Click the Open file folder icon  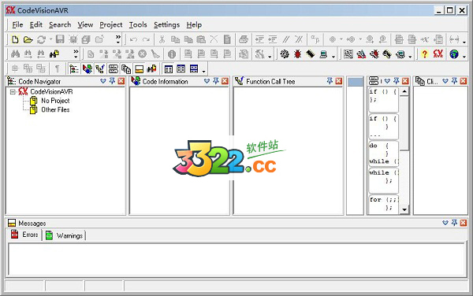point(28,39)
